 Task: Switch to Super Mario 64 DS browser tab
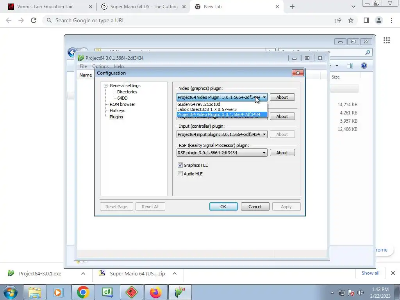click(x=143, y=7)
